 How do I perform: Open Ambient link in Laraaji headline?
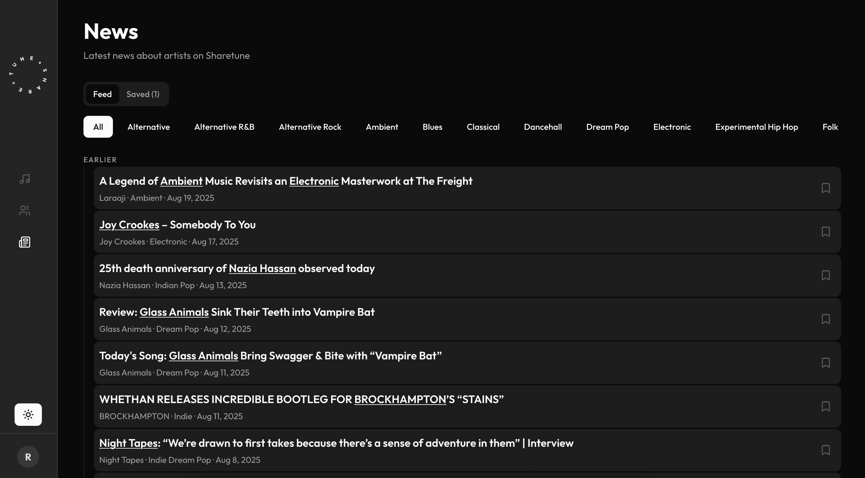[x=181, y=181]
